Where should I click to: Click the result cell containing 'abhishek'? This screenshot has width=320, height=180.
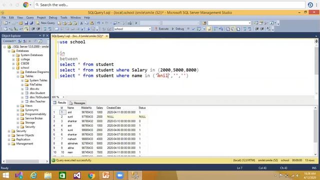[72, 143]
